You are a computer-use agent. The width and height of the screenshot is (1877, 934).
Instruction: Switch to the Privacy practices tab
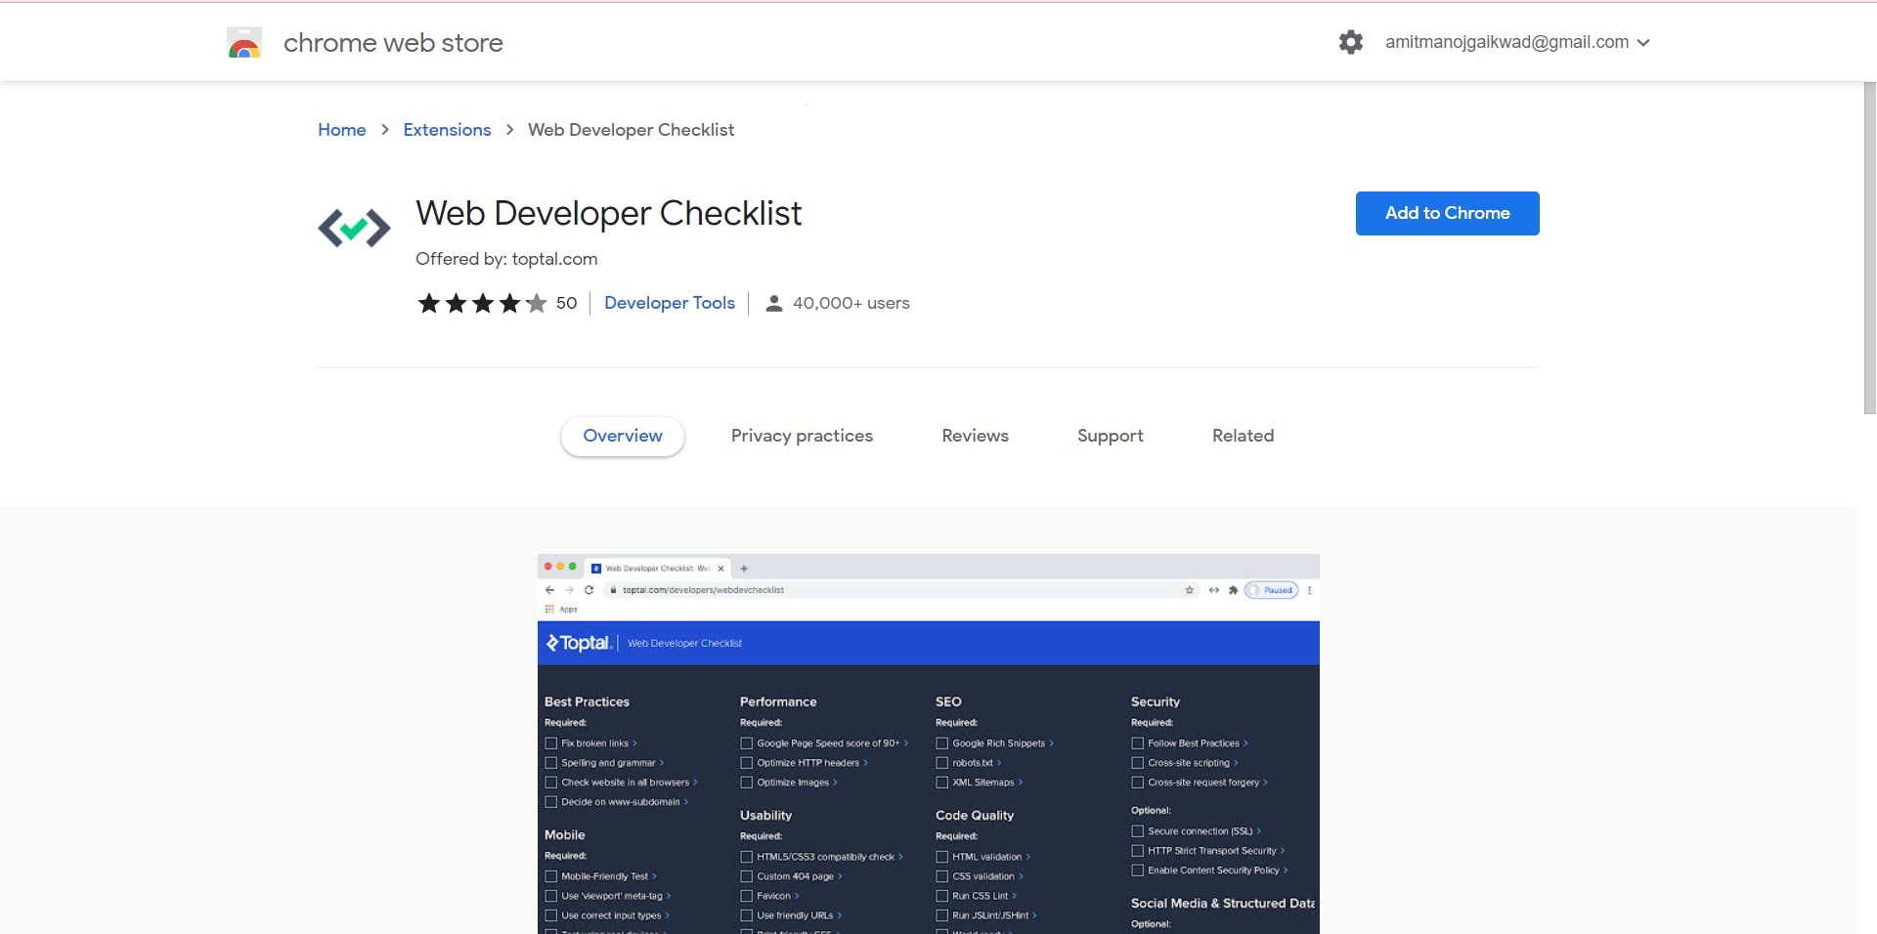pos(802,436)
